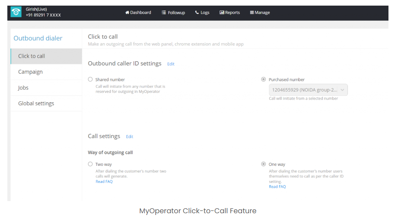Expand the purchased number dropdown
401x224 pixels.
coord(308,90)
